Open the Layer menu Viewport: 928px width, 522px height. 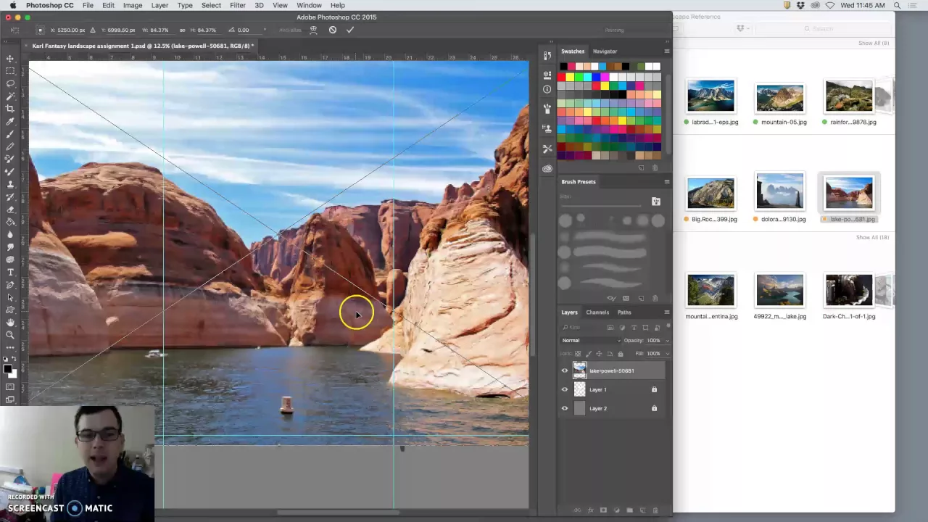click(x=159, y=5)
